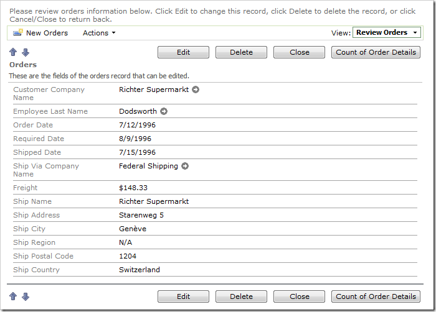Expand the Actions dropdown menu
This screenshot has height=312, width=436.
99,33
